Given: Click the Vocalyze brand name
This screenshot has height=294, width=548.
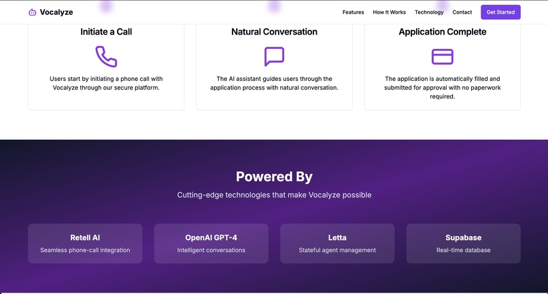Looking at the screenshot, I should pos(56,12).
